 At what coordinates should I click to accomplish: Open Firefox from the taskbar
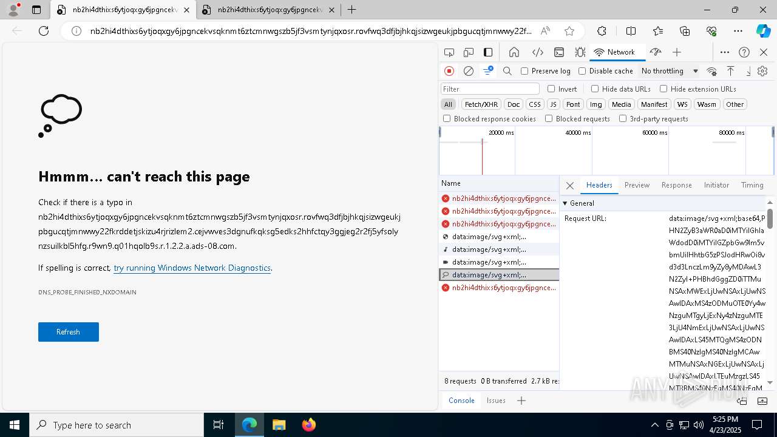309,425
